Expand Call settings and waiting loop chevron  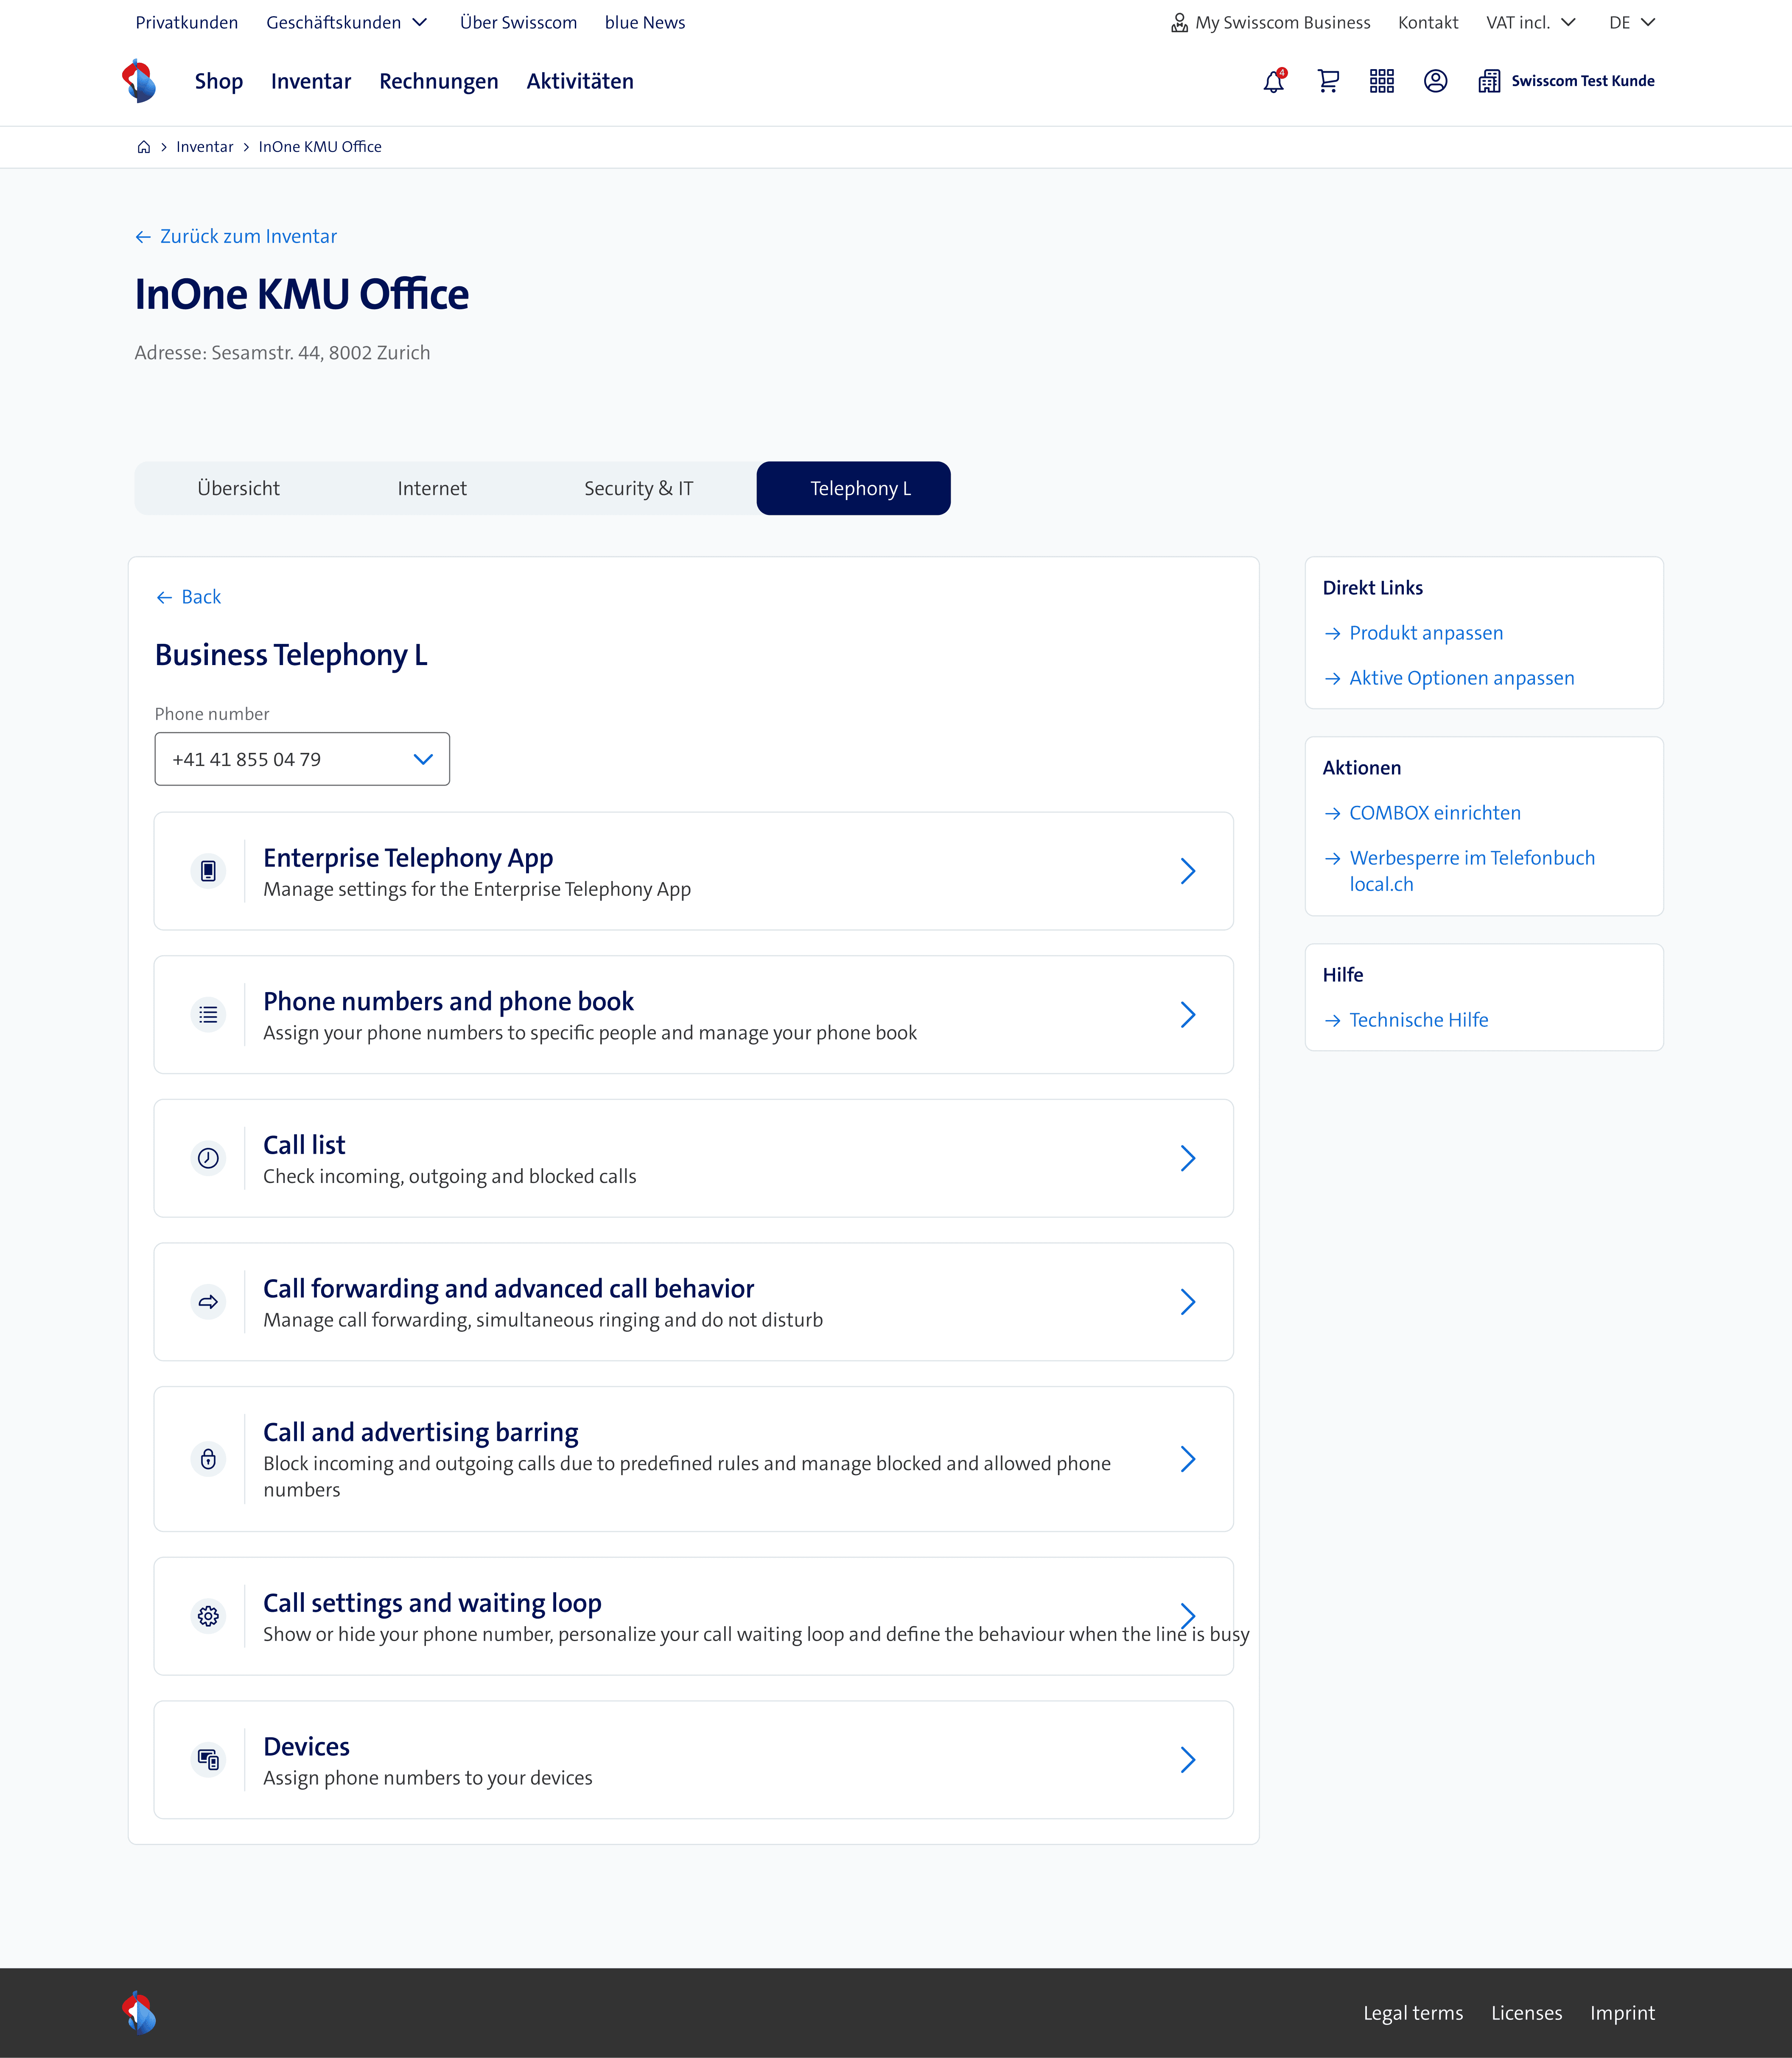point(1188,1616)
